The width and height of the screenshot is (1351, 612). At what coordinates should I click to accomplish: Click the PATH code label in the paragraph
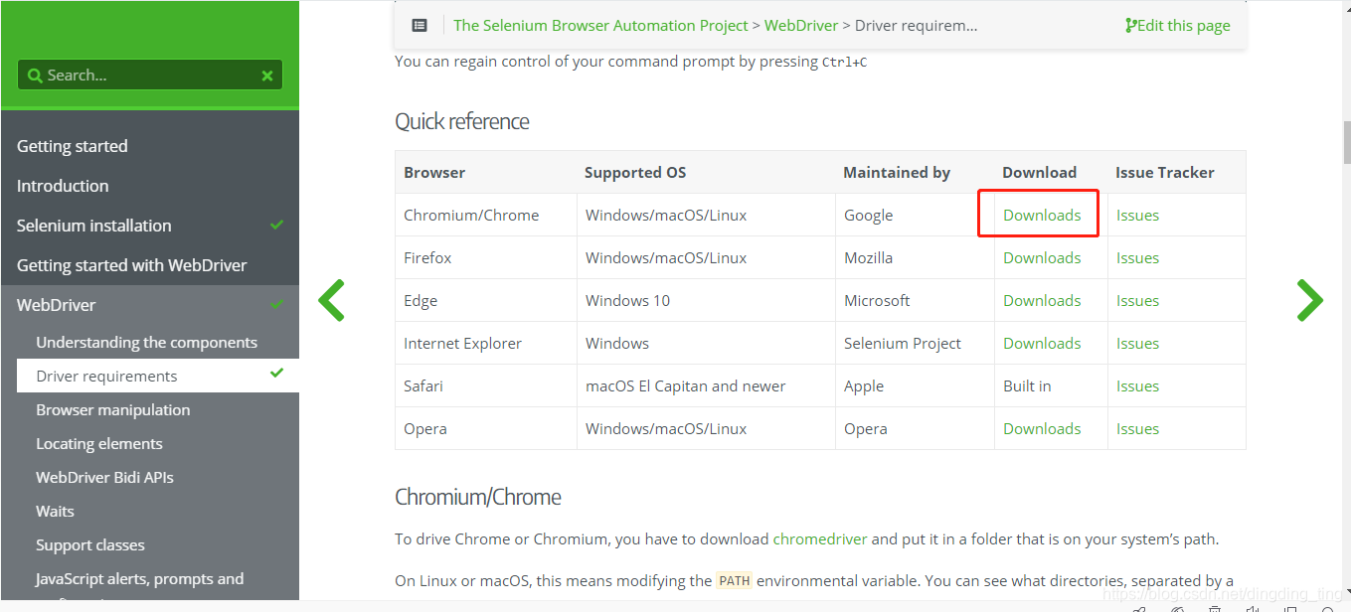click(735, 581)
